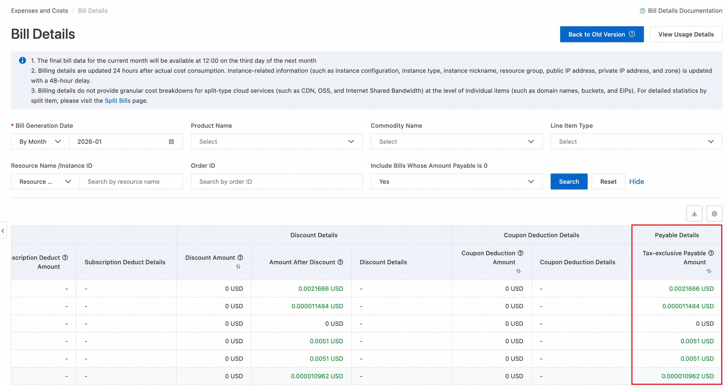Expand the Product Name select dropdown
Viewport: 728px width, 386px height.
pyautogui.click(x=276, y=141)
